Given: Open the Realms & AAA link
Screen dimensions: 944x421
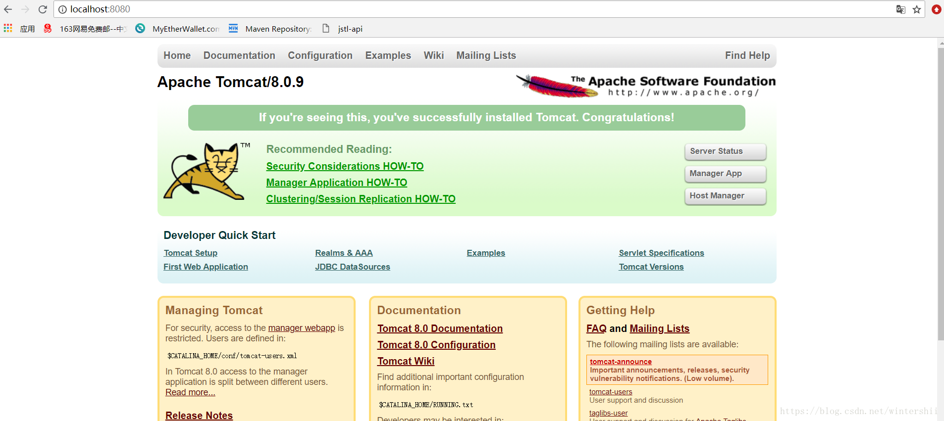Looking at the screenshot, I should click(344, 253).
